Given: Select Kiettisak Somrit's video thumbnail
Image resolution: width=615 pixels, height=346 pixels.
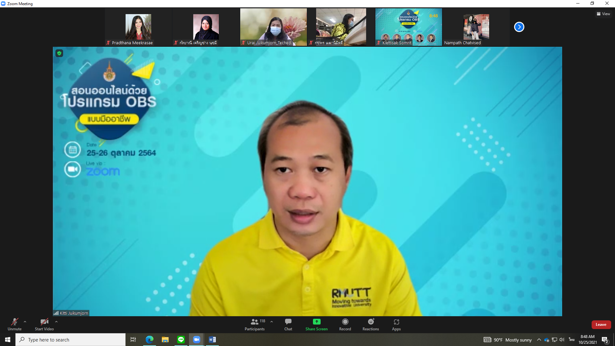Looking at the screenshot, I should click(409, 27).
